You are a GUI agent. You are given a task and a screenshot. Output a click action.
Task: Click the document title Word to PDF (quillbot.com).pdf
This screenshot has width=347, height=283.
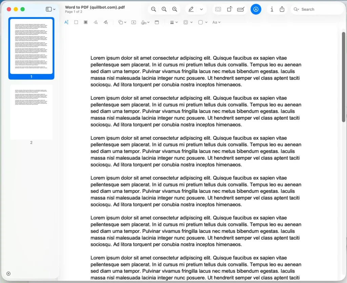point(95,7)
